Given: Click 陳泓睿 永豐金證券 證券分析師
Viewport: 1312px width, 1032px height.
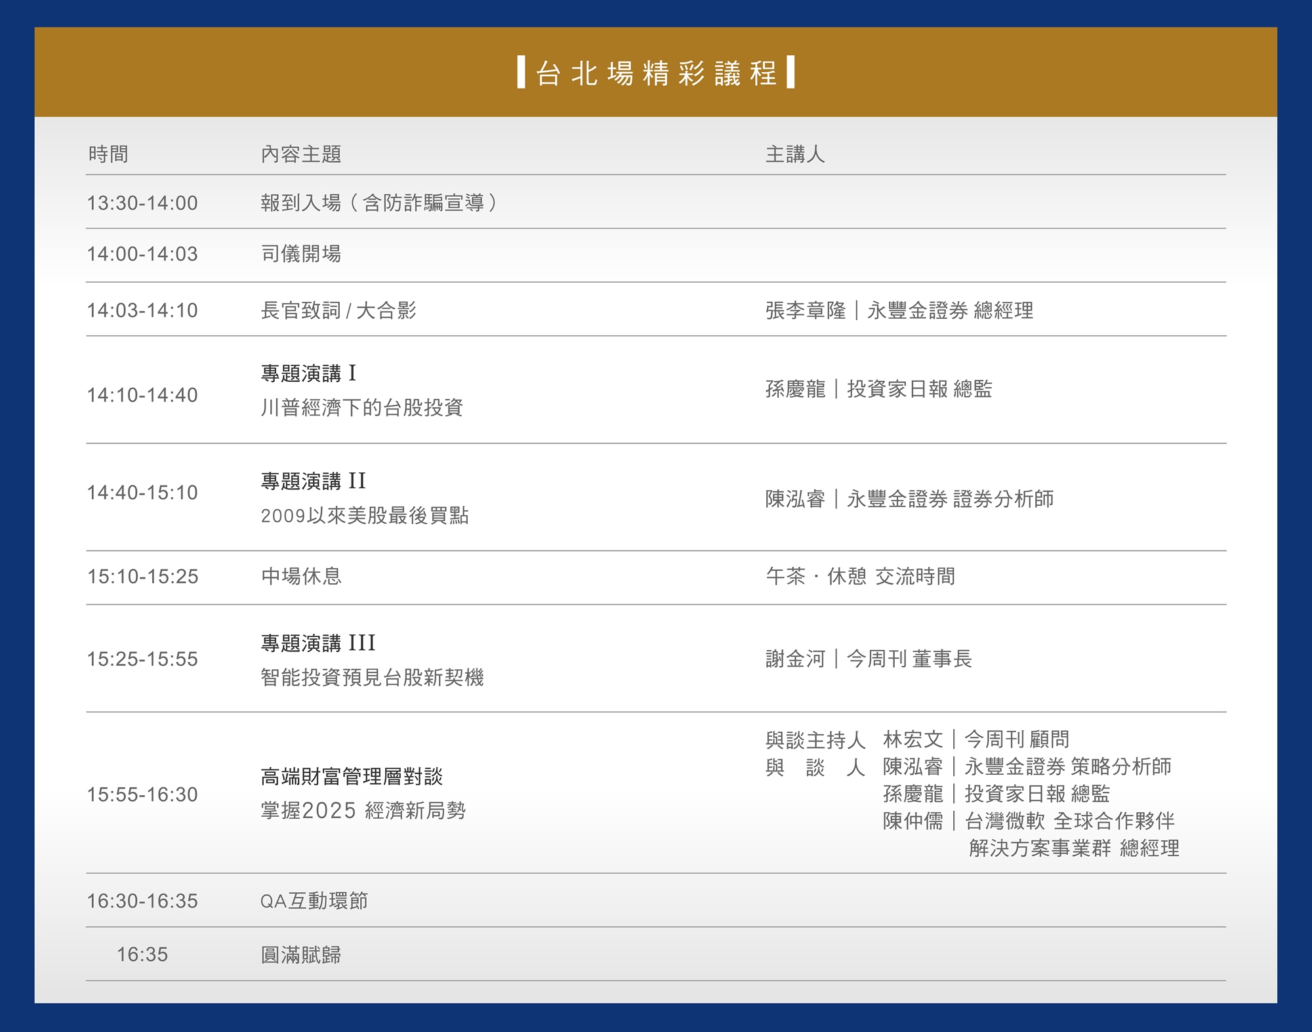Looking at the screenshot, I should tap(909, 499).
